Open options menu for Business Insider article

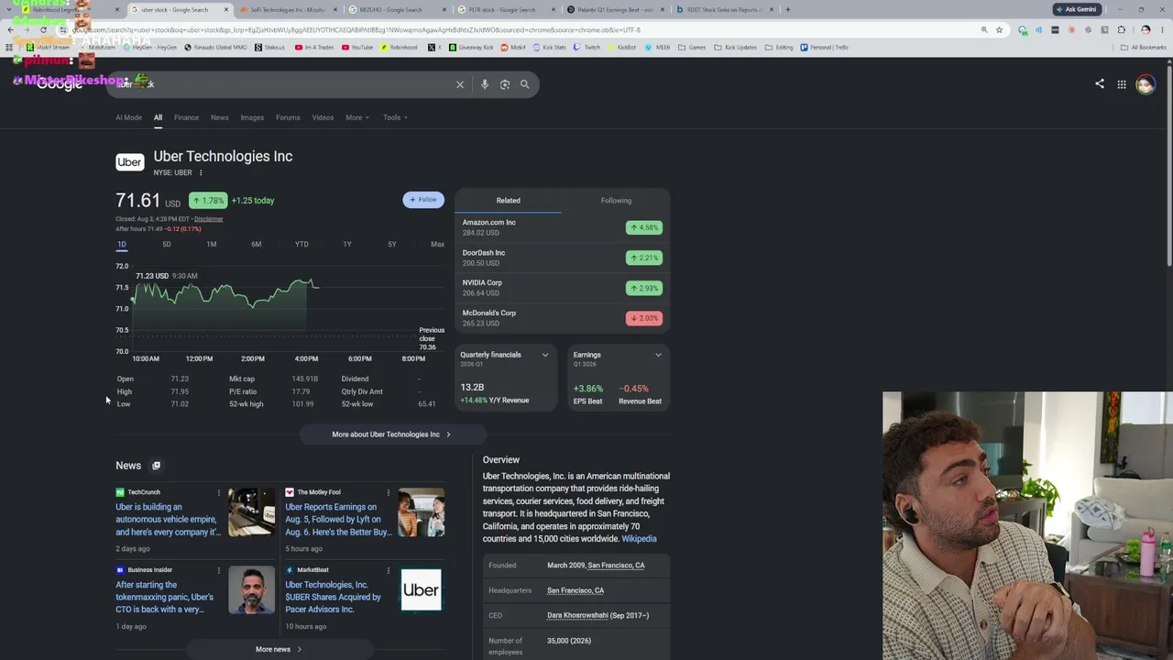(218, 570)
